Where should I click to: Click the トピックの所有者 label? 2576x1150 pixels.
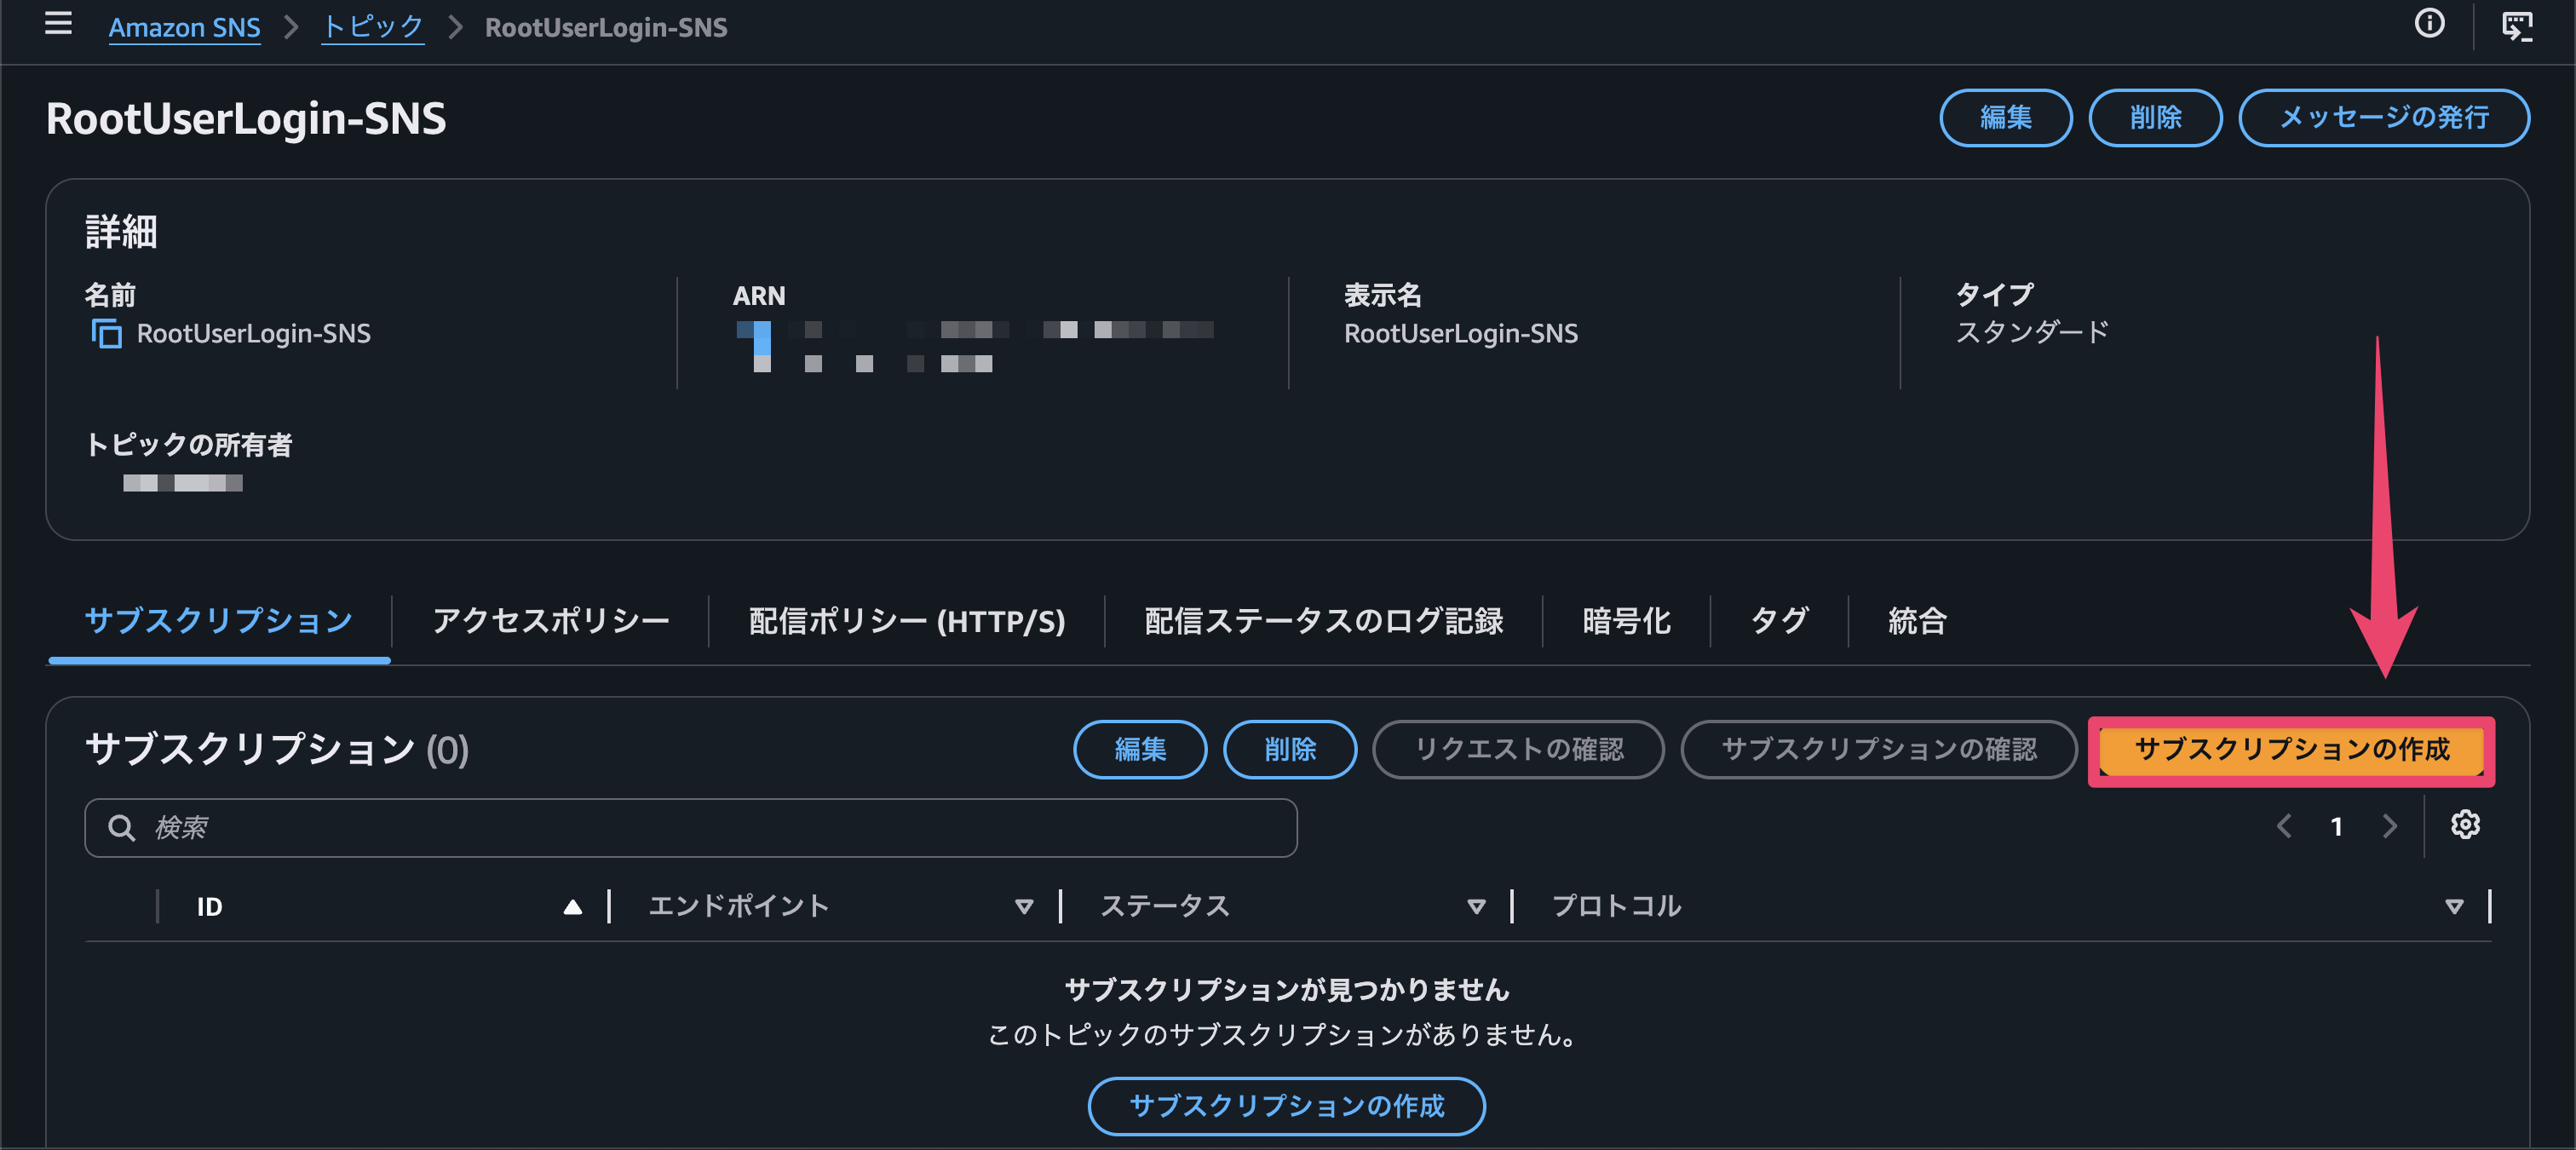188,444
